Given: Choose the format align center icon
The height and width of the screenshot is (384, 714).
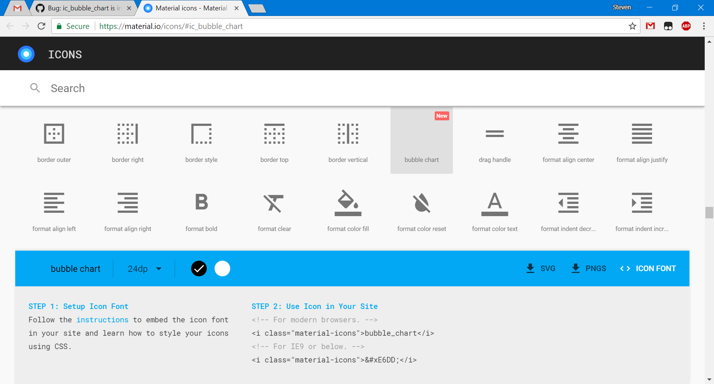Looking at the screenshot, I should [568, 134].
